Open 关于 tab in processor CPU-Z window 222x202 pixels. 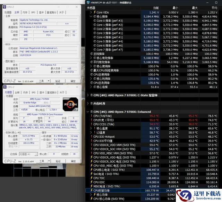[62, 92]
